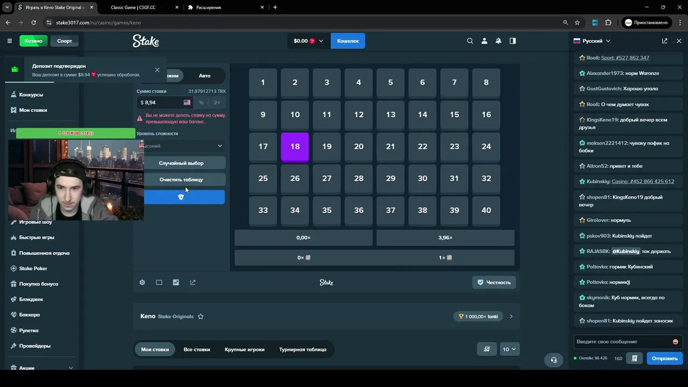Click Очистить таблицу button
The width and height of the screenshot is (688, 387).
pyautogui.click(x=181, y=180)
